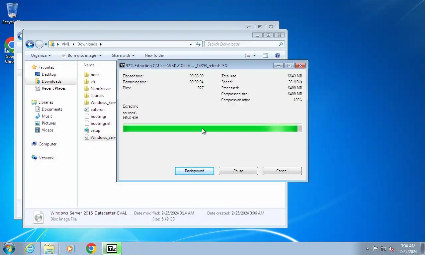Viewport: 425px width, 255px height.
Task: Select the NanoServer folder icon
Action: pyautogui.click(x=87, y=89)
